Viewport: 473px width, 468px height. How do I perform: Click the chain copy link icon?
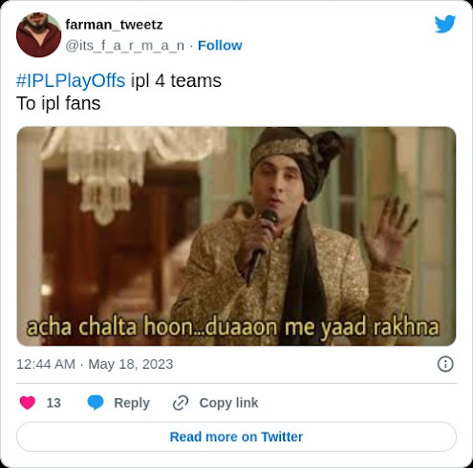[181, 403]
